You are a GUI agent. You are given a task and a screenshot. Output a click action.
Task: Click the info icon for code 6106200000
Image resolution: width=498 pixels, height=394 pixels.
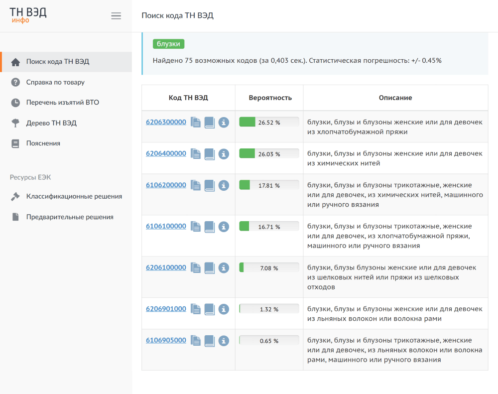[x=224, y=185]
